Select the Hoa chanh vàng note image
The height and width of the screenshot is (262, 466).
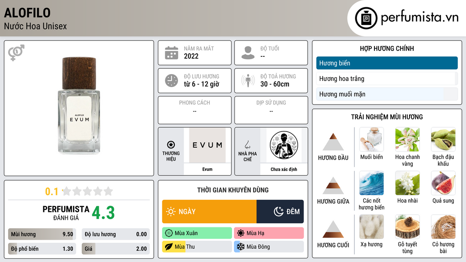[407, 139]
